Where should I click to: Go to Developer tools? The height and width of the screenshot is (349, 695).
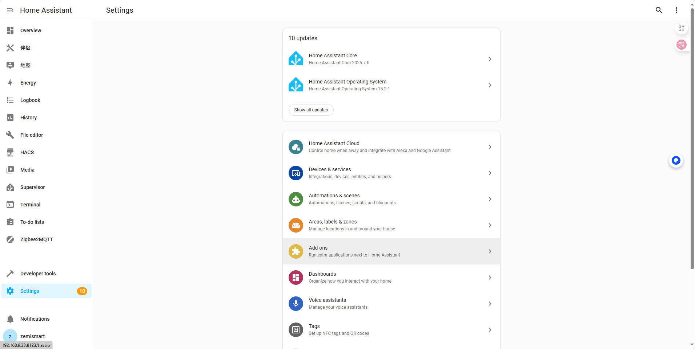pos(47,274)
